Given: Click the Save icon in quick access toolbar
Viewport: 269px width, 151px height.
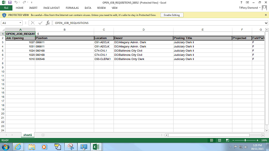Looking at the screenshot, I should pyautogui.click(x=10, y=3).
